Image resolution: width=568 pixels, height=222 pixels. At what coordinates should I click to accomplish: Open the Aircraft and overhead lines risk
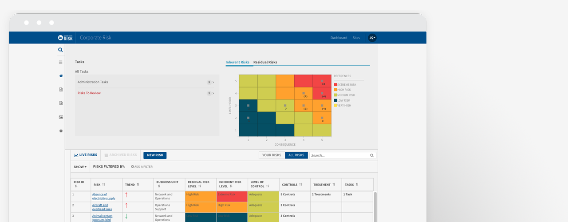pos(102,207)
